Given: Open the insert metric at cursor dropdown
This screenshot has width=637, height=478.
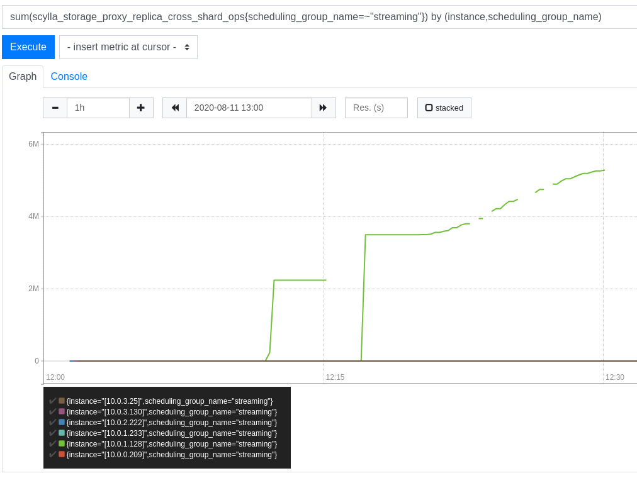Looking at the screenshot, I should 128,47.
